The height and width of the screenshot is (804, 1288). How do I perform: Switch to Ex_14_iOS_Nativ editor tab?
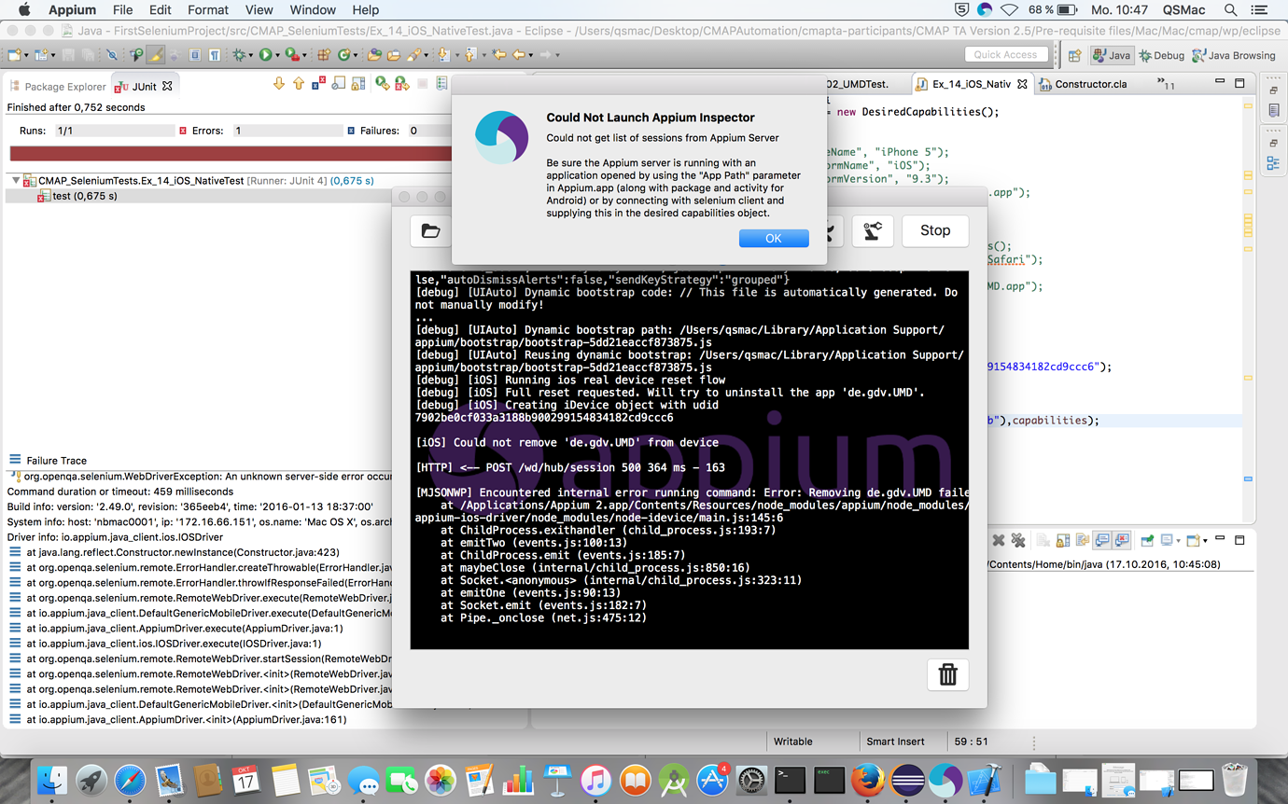click(971, 84)
